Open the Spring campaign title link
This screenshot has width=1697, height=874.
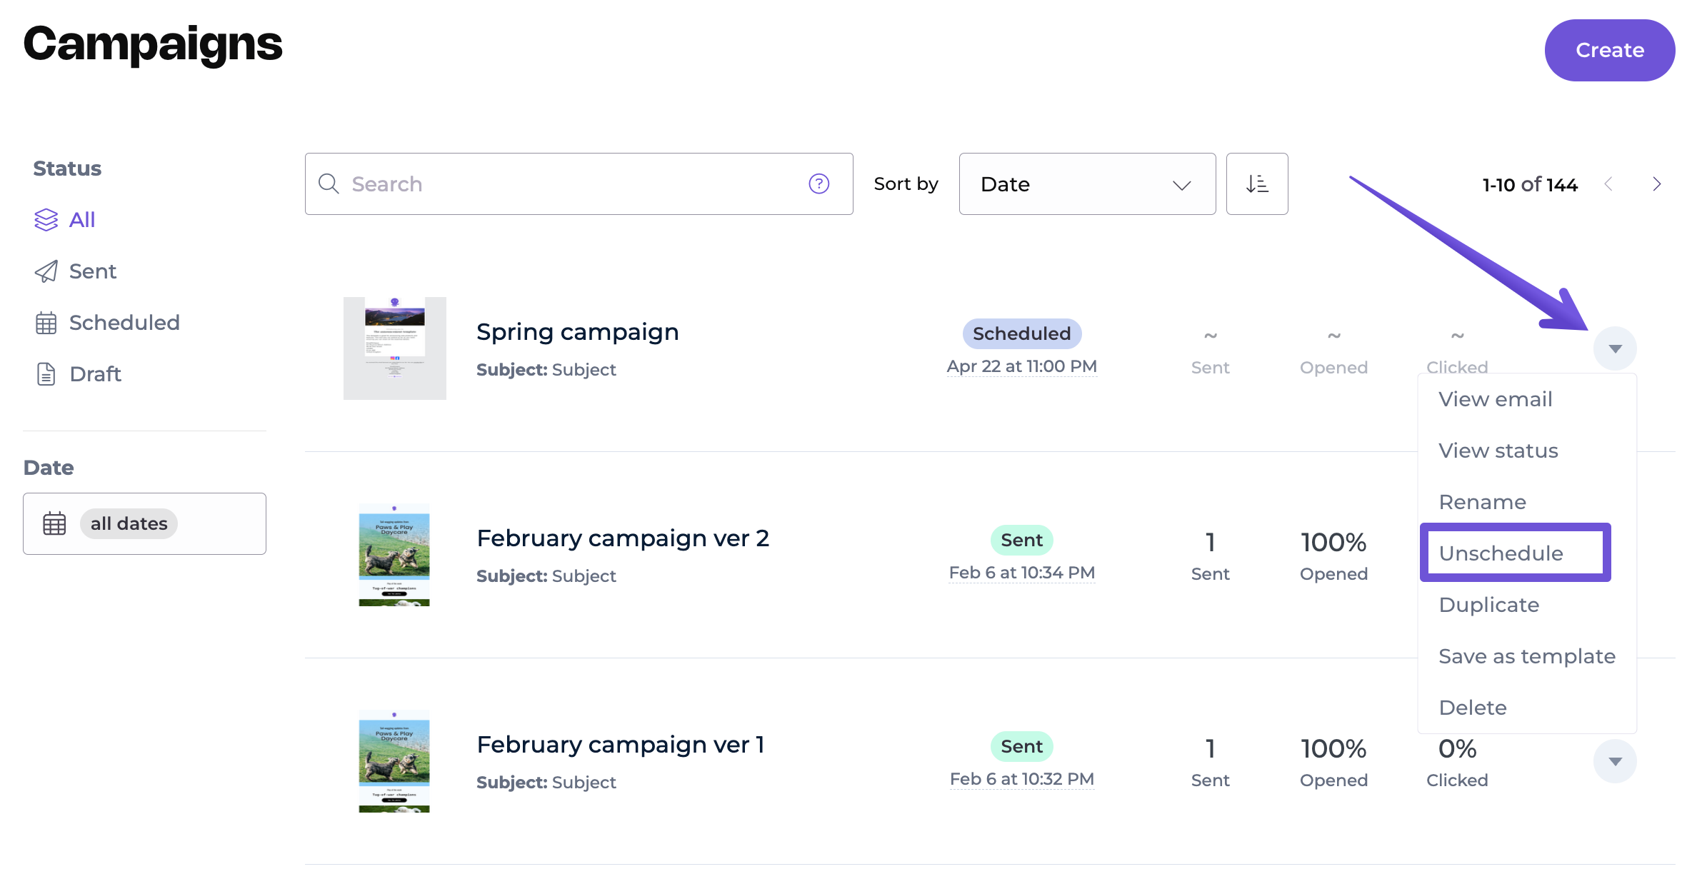tap(577, 332)
